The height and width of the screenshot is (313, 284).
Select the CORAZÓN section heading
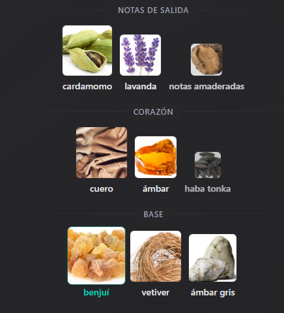pyautogui.click(x=153, y=112)
